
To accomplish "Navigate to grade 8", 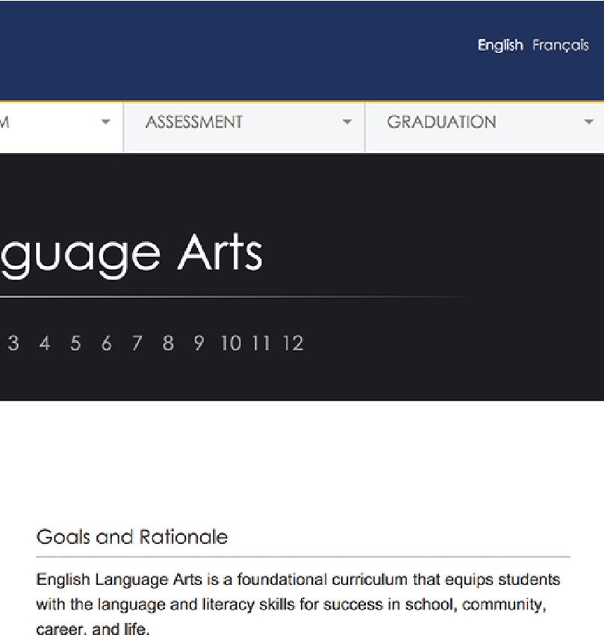I will pos(168,344).
